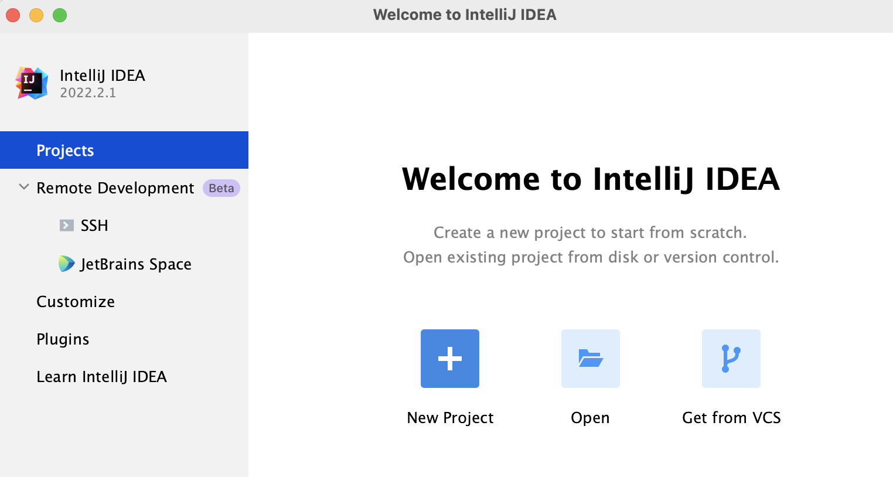893x477 pixels.
Task: Click the Get from VCS label
Action: (x=731, y=418)
